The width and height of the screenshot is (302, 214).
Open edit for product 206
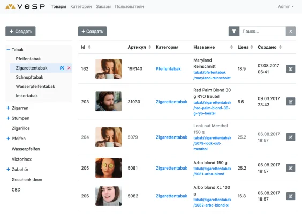[291, 196]
